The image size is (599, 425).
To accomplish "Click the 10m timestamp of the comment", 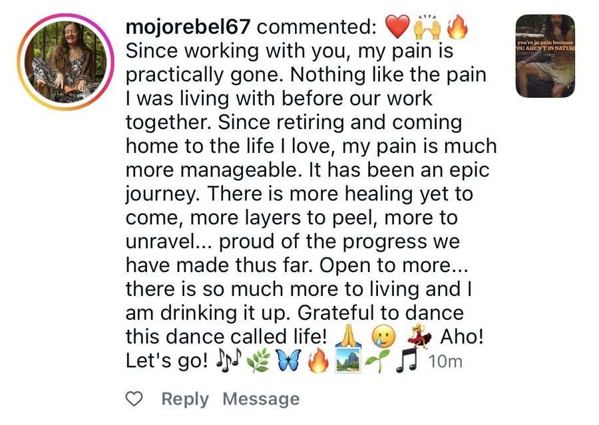I will tap(445, 361).
